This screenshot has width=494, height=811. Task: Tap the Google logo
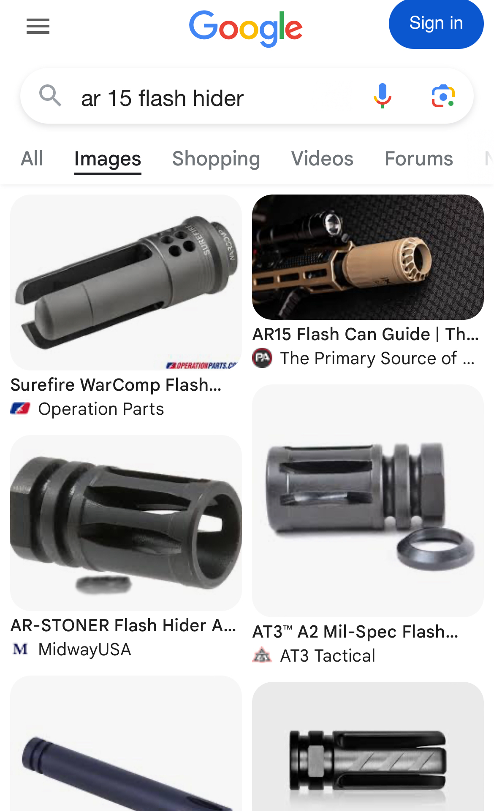pos(246,28)
